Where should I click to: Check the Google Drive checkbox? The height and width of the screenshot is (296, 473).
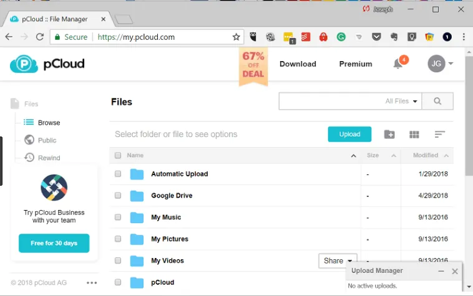pos(118,196)
